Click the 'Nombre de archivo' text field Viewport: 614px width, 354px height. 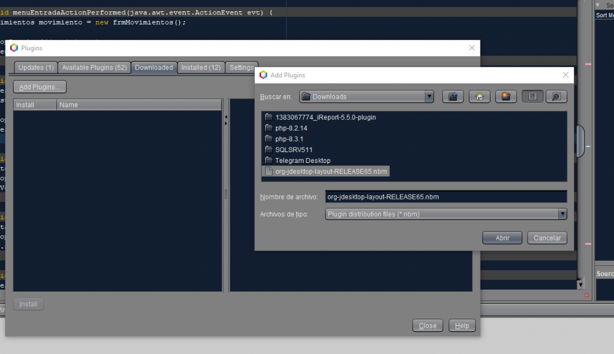(446, 196)
